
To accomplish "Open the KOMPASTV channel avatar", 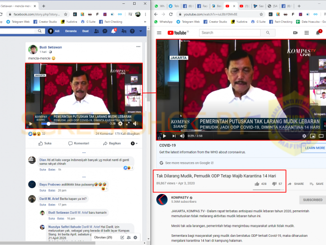I will coord(162,199).
